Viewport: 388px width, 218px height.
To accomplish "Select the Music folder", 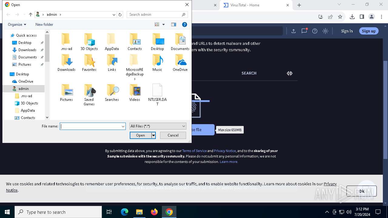I will pyautogui.click(x=157, y=63).
